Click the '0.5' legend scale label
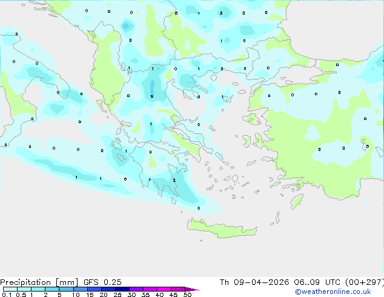Screen dimensions: 384x297 tap(21, 295)
